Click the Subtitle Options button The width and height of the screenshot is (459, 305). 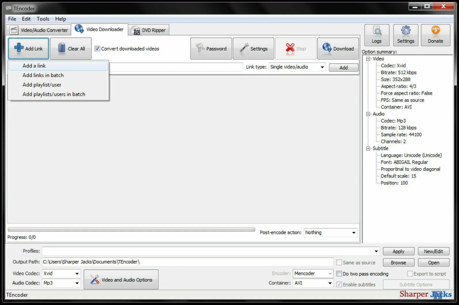tap(416, 284)
